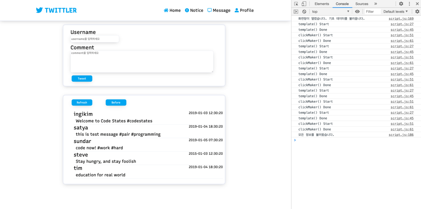Focus the console Filter field
Viewport: 421px width, 209px height.
[373, 11]
